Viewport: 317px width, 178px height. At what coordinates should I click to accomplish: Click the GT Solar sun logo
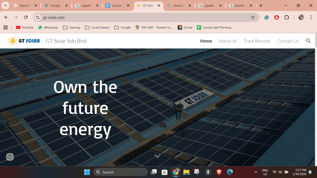pos(13,40)
